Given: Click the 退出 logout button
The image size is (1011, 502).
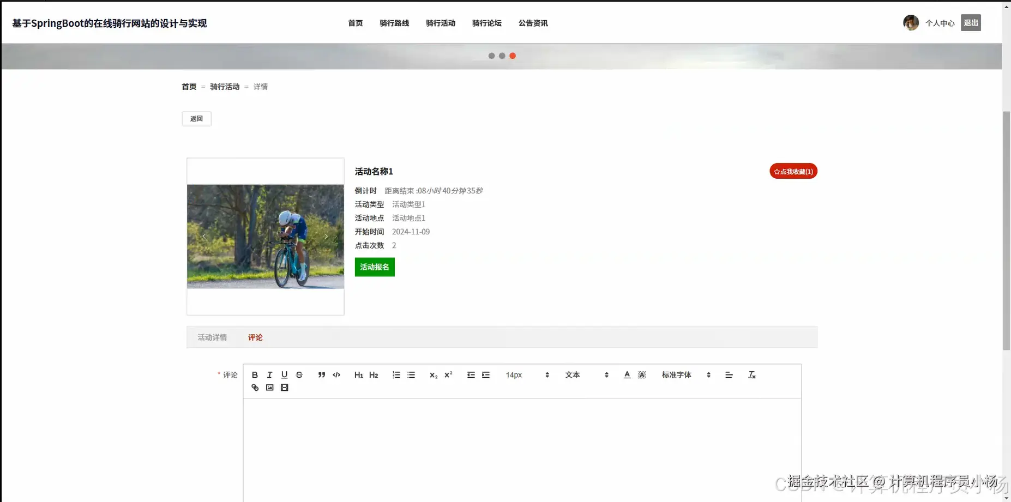Looking at the screenshot, I should 971,23.
